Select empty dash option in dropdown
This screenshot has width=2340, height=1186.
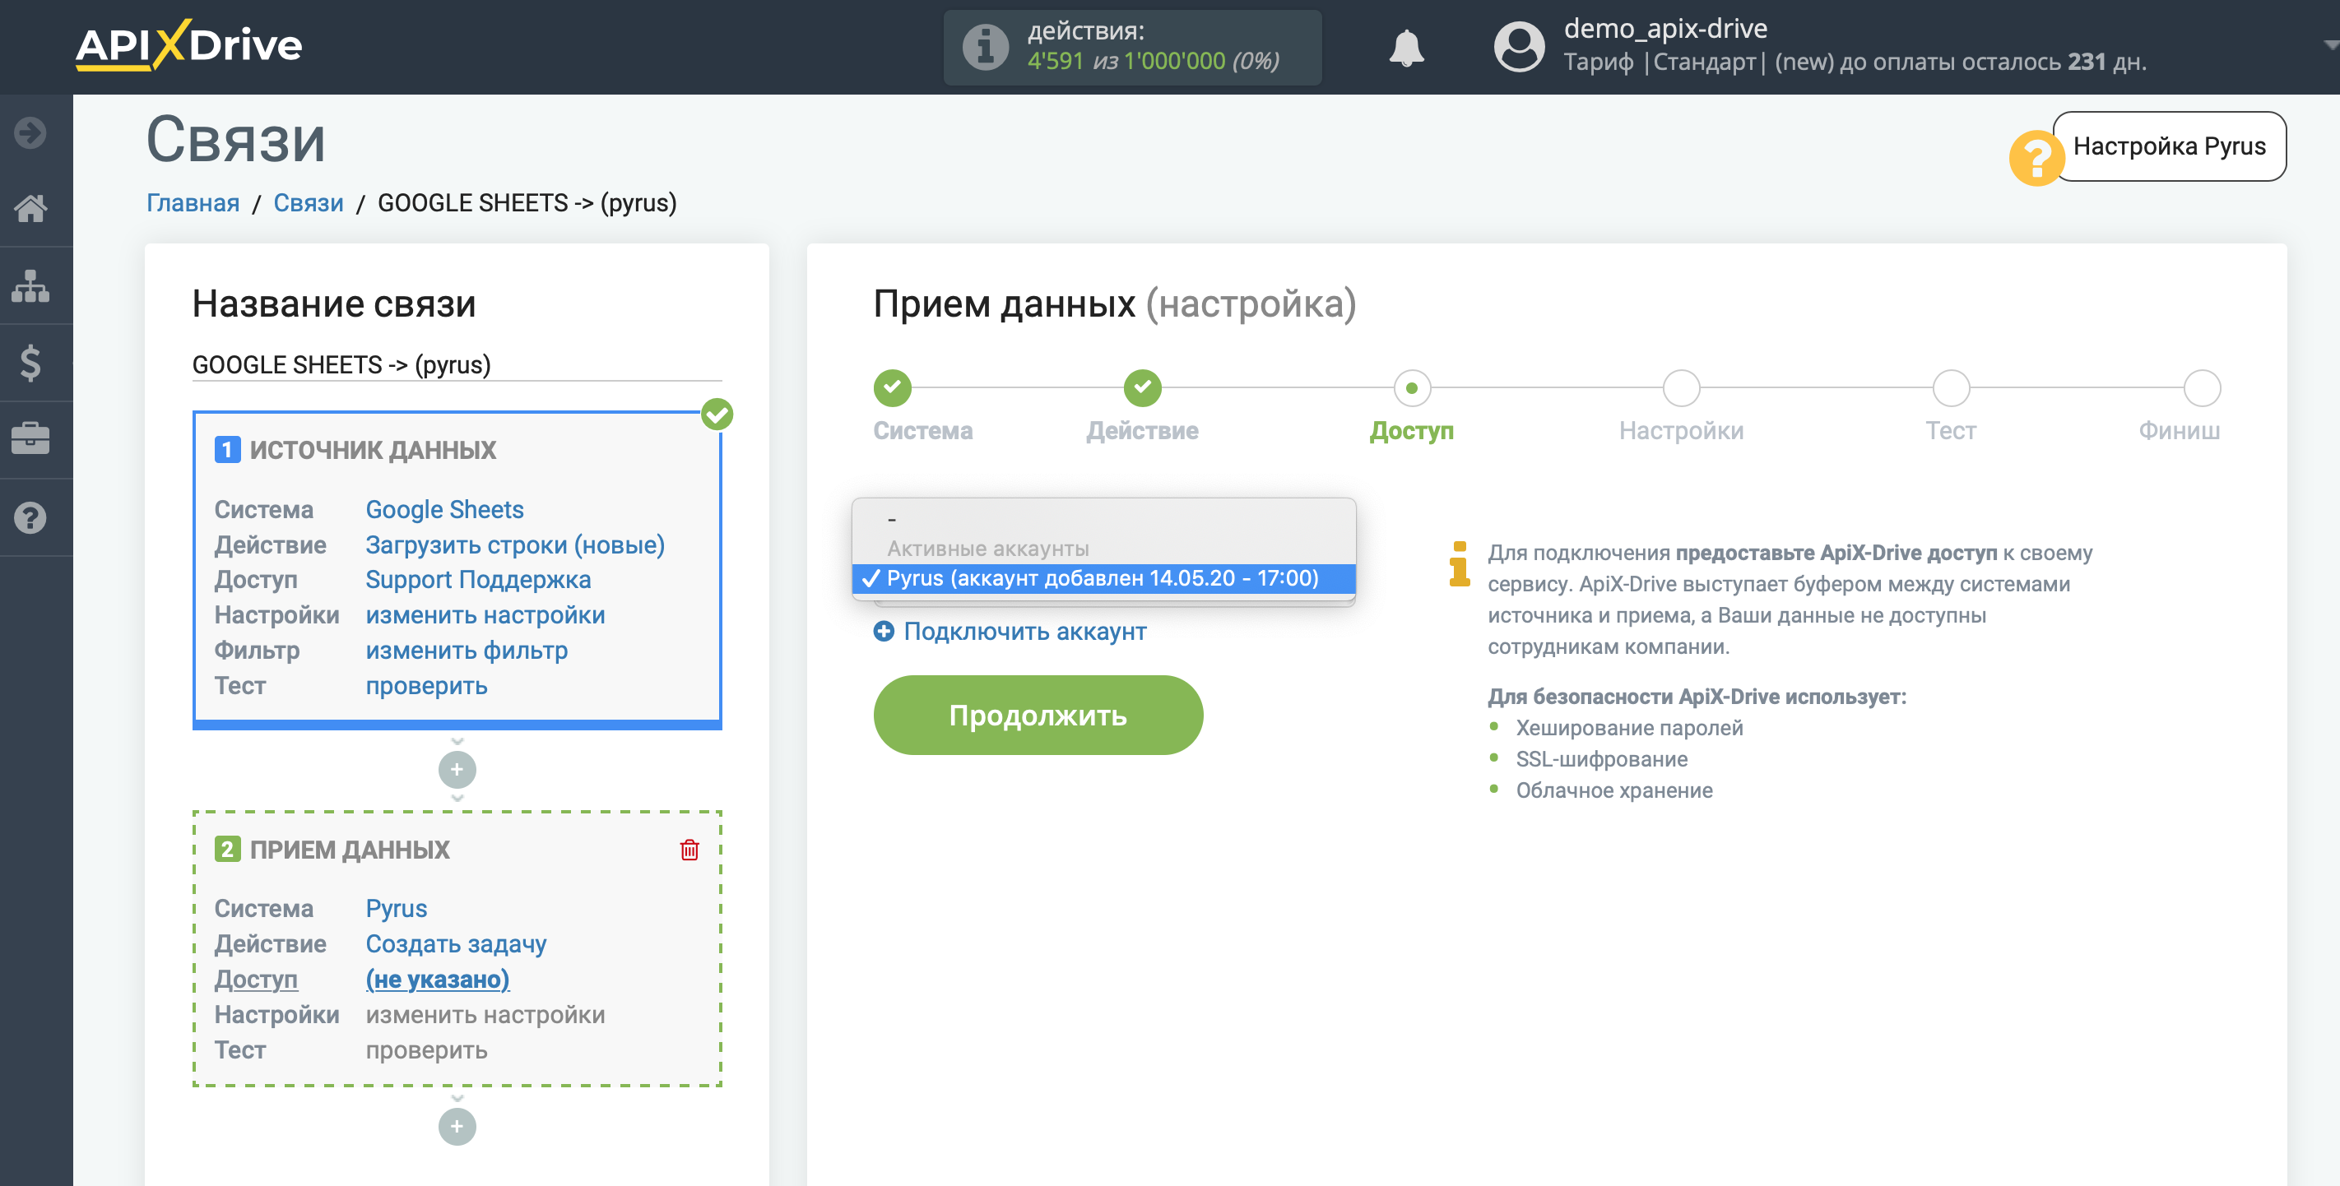(1103, 520)
